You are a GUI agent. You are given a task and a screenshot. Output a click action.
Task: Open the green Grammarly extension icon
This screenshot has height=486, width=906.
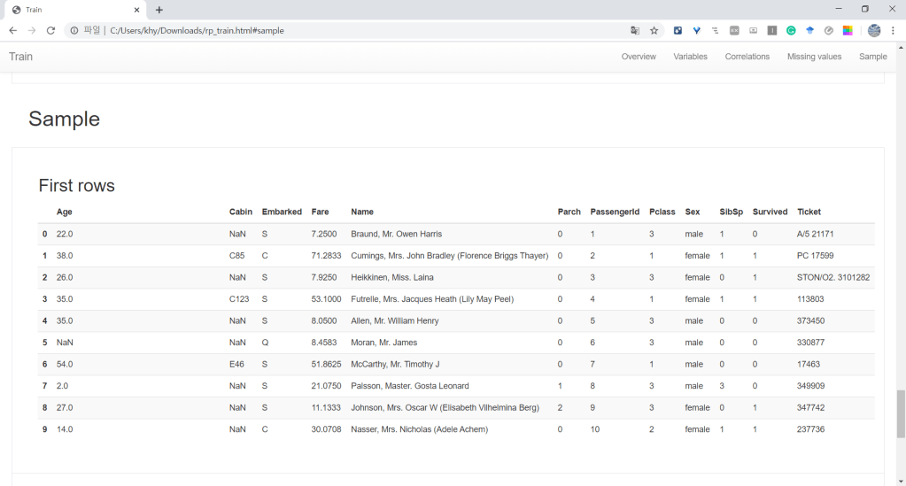[x=791, y=30]
